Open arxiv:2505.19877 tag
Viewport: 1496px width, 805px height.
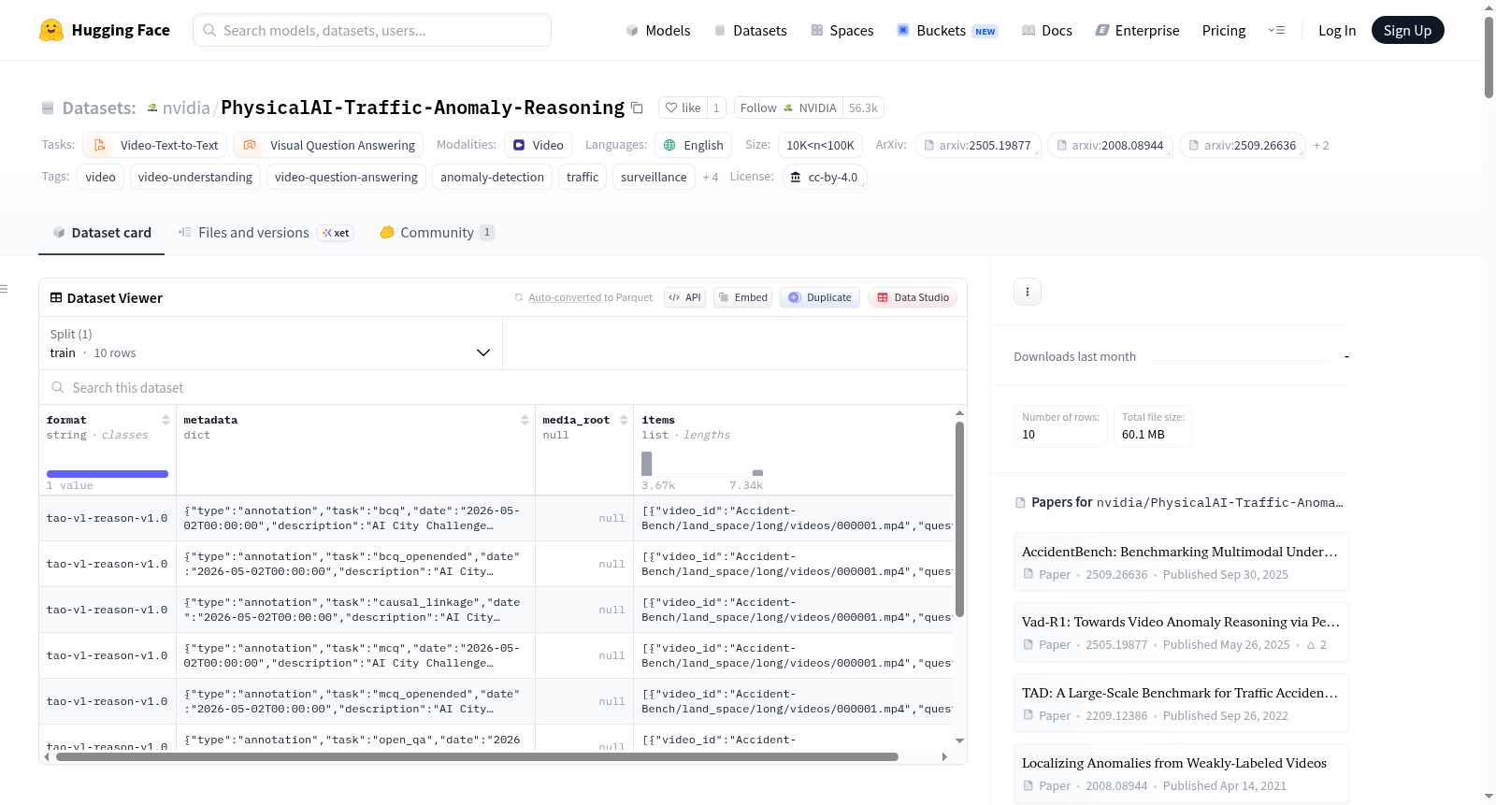point(977,145)
